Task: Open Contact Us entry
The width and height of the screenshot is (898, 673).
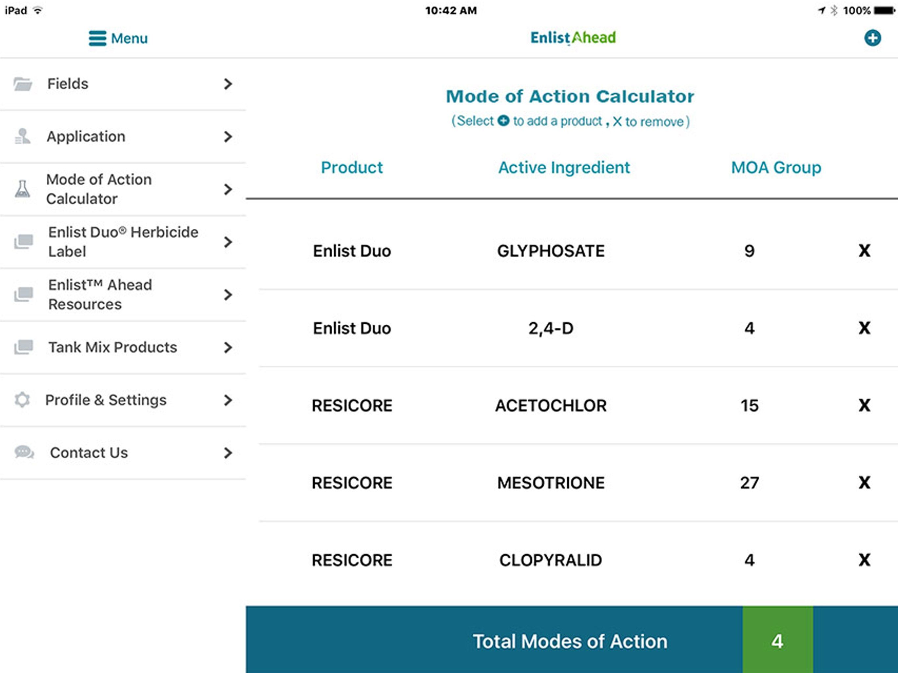Action: point(123,453)
